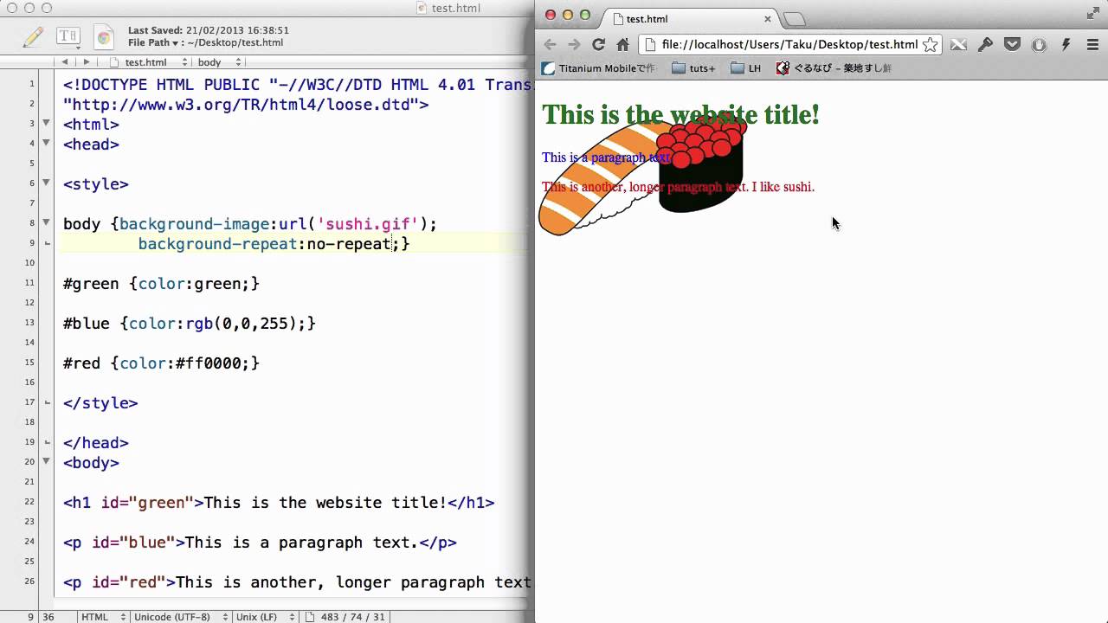Open the ぐるなび bookmark

click(833, 68)
